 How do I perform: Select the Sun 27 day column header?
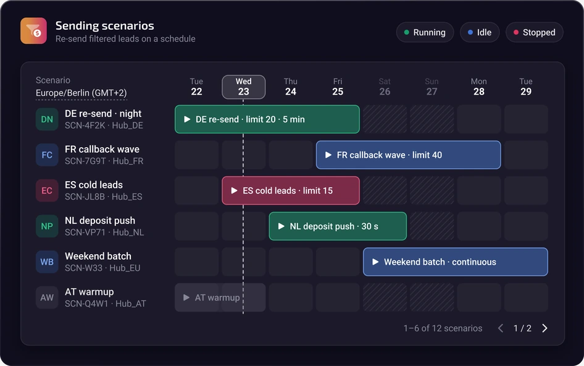pyautogui.click(x=432, y=87)
